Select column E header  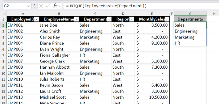click(x=152, y=14)
